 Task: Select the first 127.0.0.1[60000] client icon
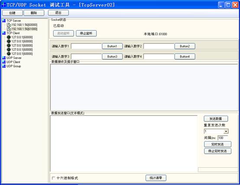pyautogui.click(x=9, y=37)
